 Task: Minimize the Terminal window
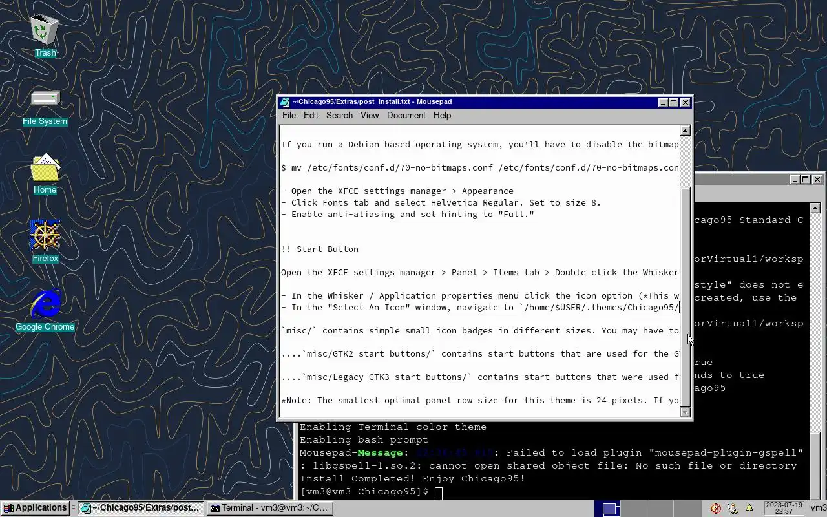(x=795, y=180)
